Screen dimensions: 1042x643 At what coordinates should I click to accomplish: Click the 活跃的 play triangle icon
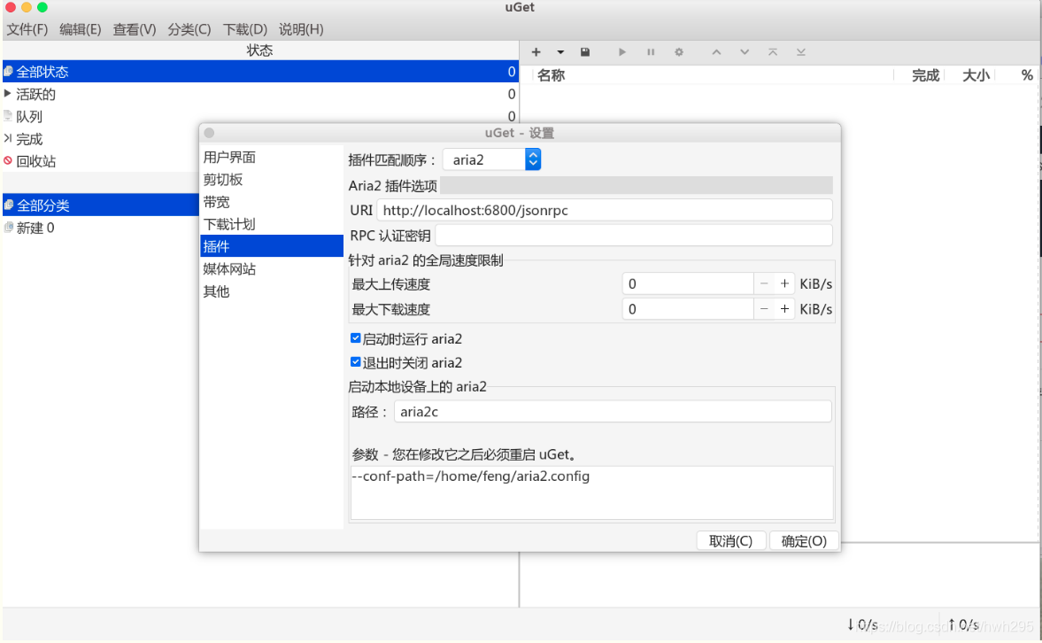[x=8, y=93]
